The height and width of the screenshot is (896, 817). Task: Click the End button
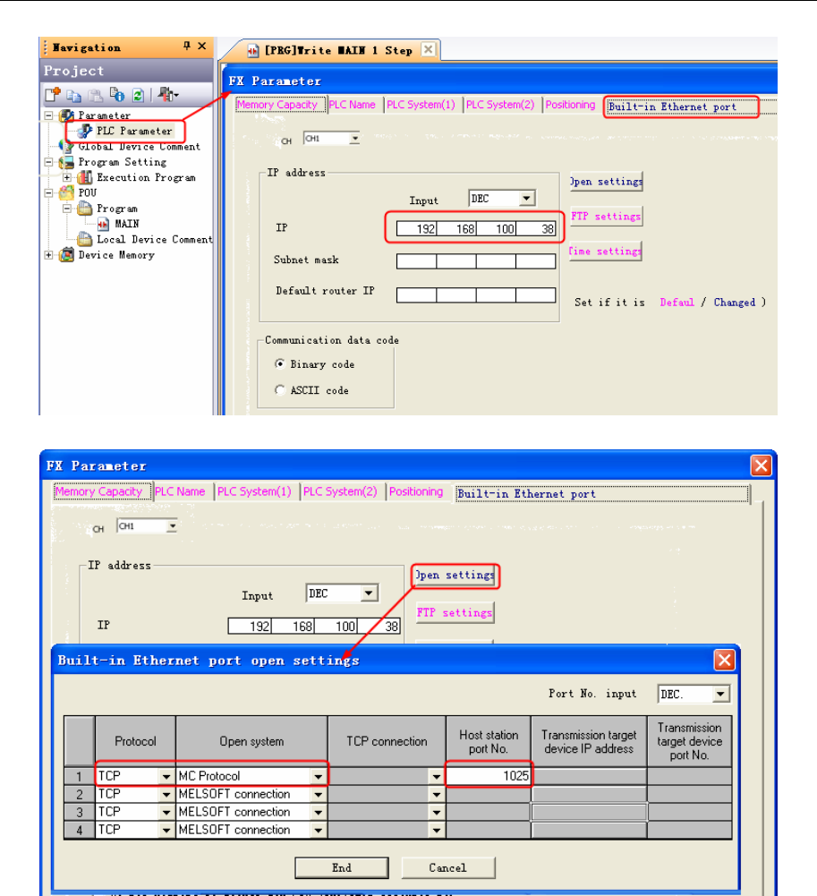point(342,867)
